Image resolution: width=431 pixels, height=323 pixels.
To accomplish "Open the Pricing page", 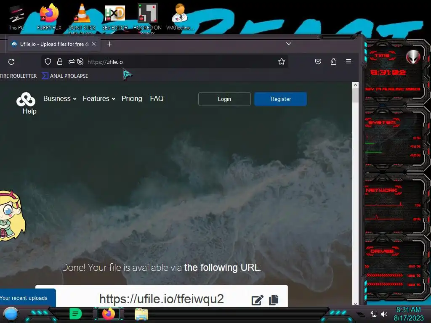I will coord(132,98).
